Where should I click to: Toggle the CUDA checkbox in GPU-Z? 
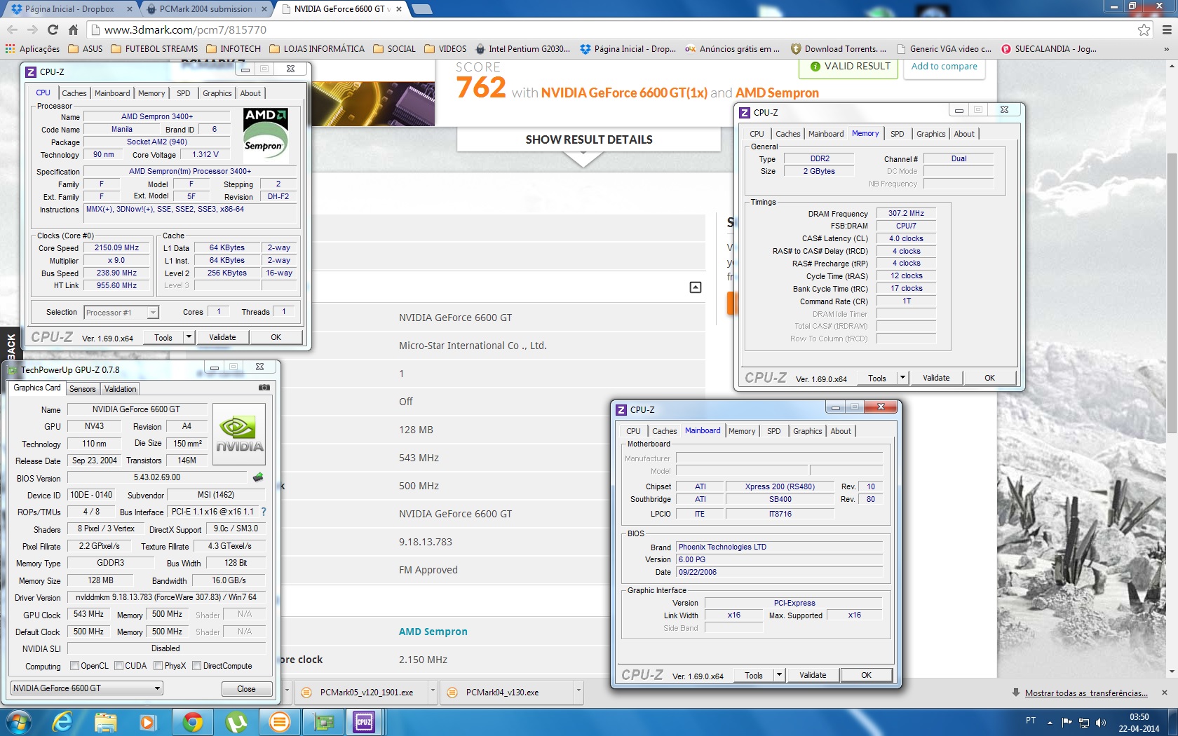pyautogui.click(x=119, y=666)
